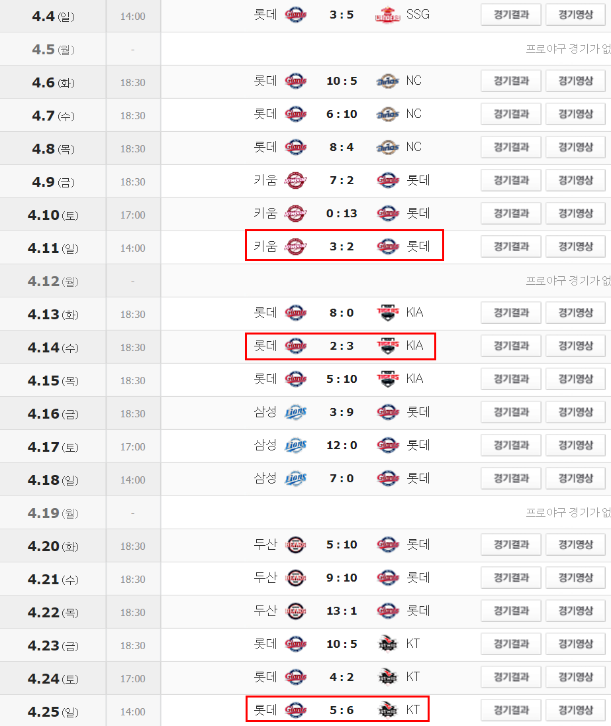
Task: Click the 12 : 0 score on 4.17
Action: (342, 445)
